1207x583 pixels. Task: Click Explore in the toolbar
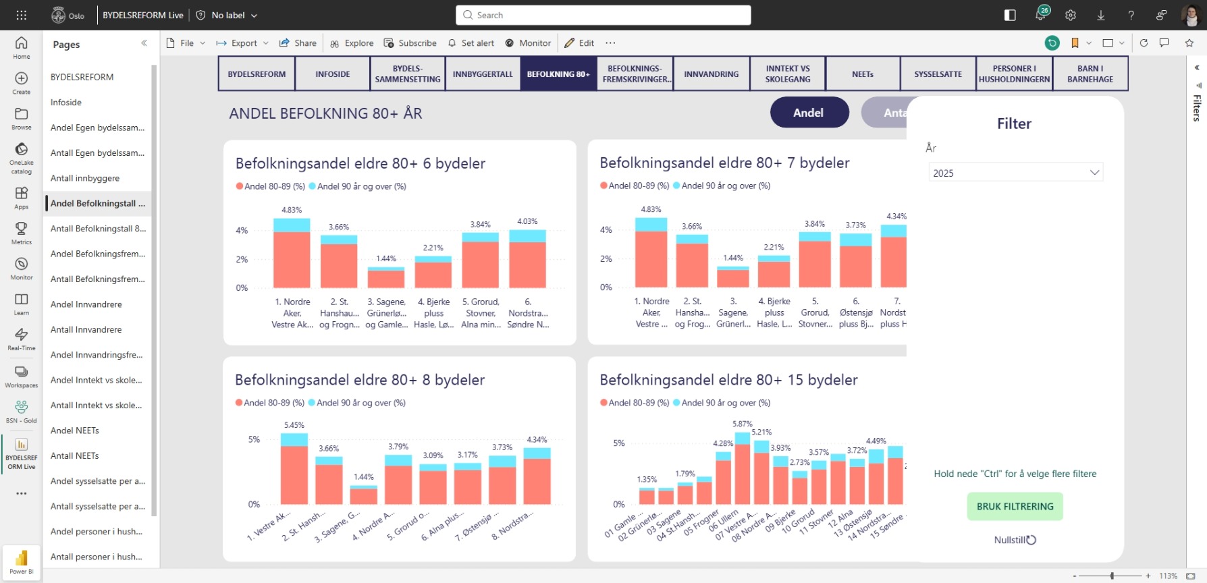click(352, 43)
